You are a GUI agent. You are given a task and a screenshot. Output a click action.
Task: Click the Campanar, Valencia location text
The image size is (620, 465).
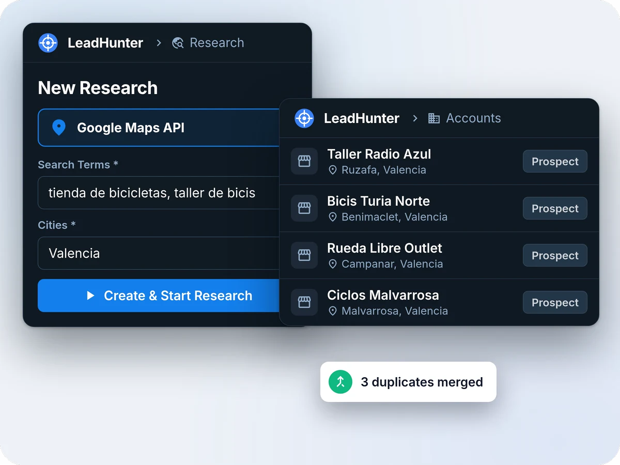pyautogui.click(x=392, y=264)
